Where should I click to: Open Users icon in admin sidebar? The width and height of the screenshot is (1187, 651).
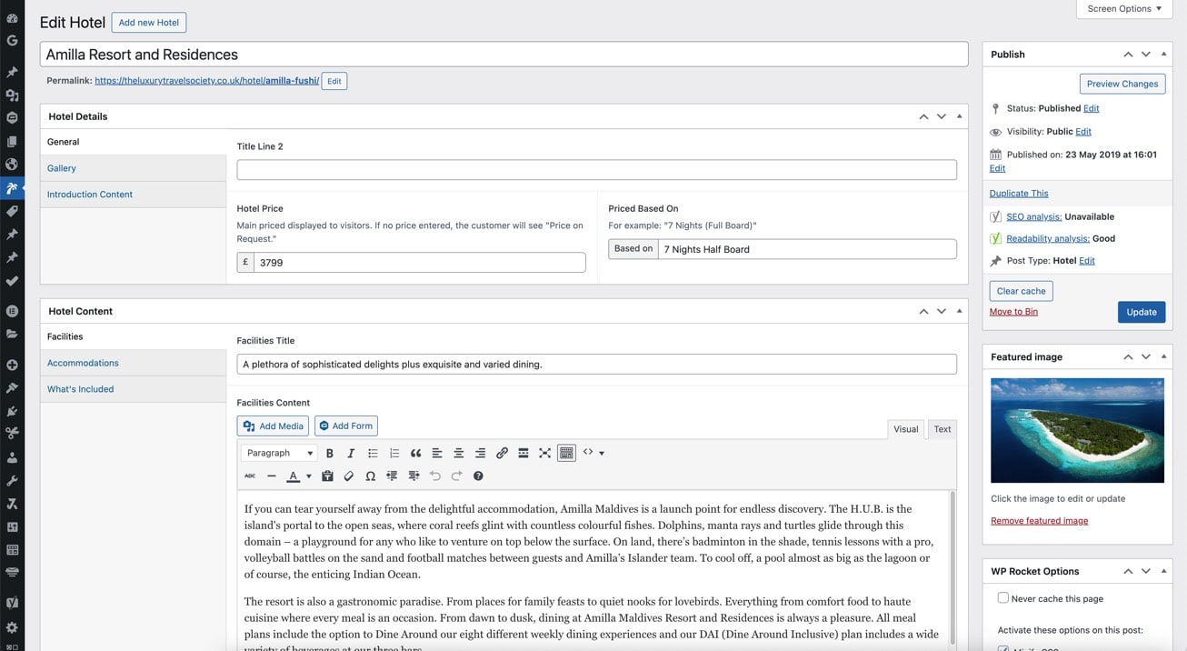point(12,457)
